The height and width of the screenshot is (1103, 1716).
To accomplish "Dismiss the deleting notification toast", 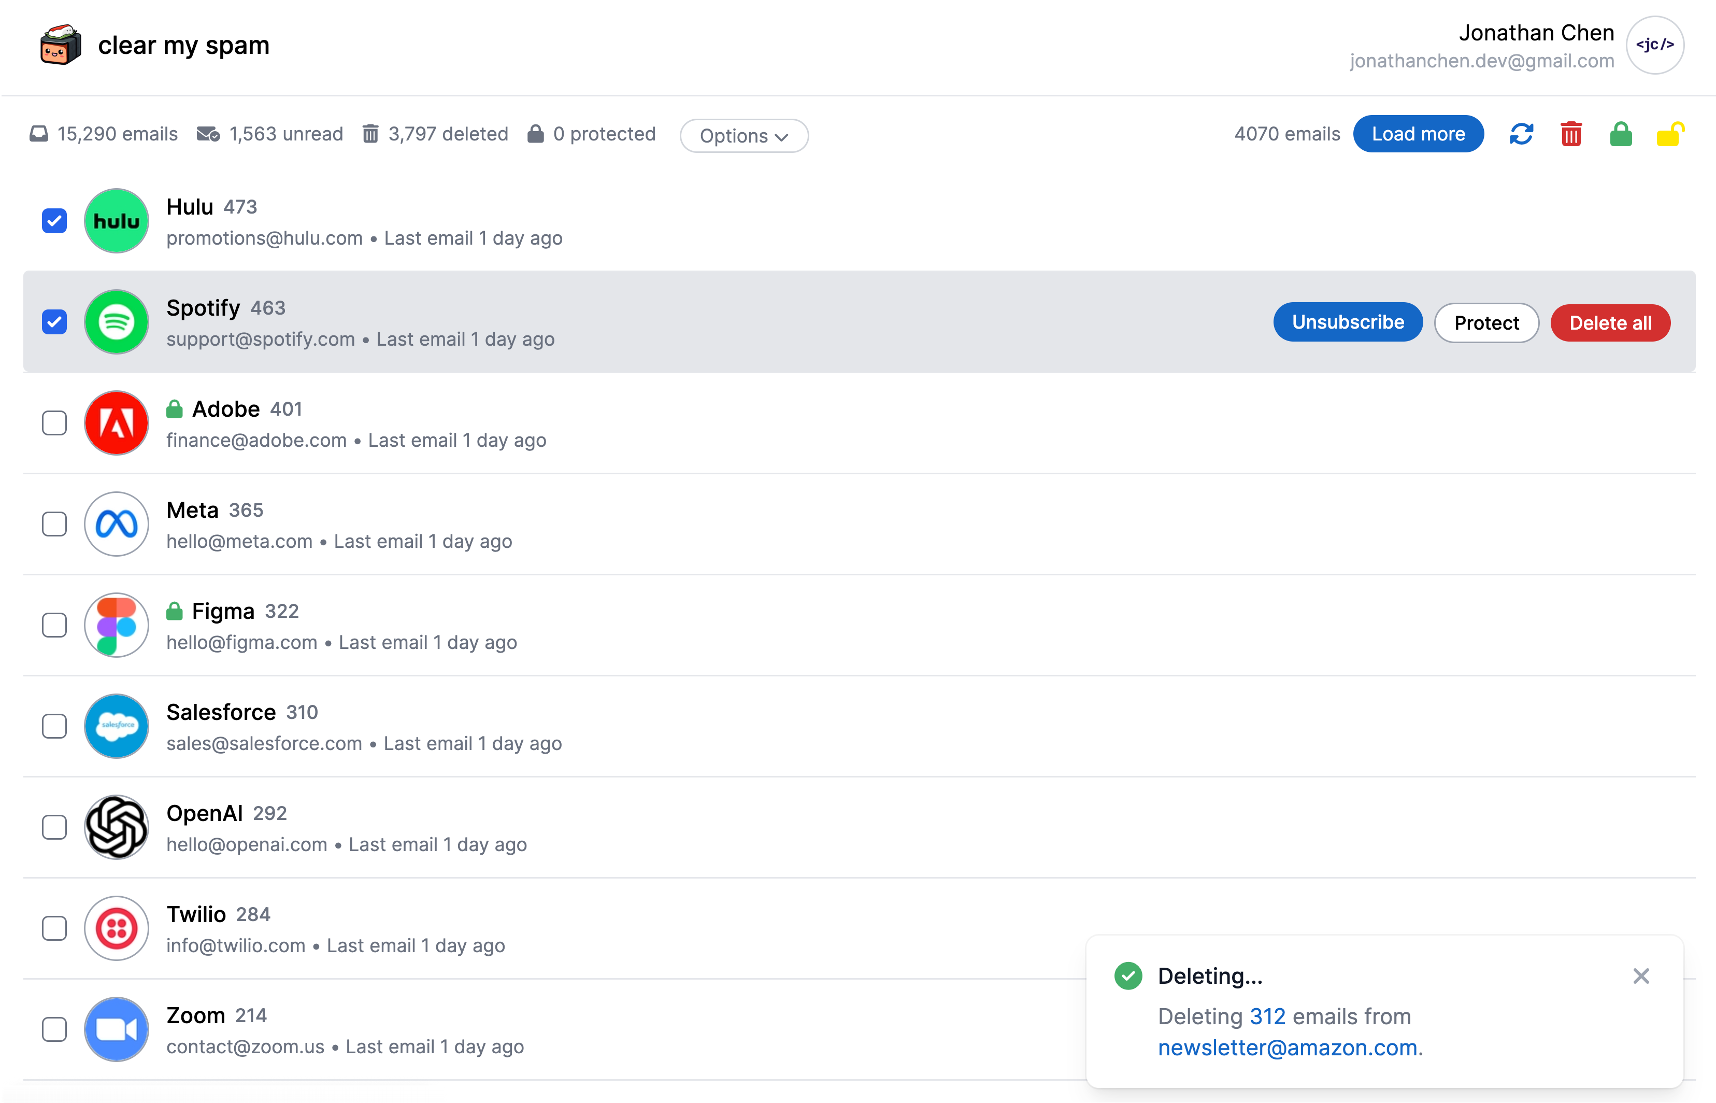I will (x=1640, y=975).
